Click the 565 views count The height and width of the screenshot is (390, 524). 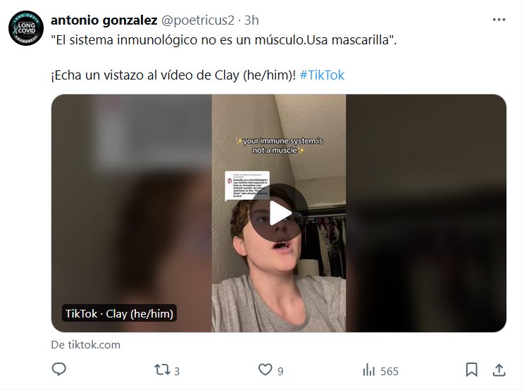389,371
